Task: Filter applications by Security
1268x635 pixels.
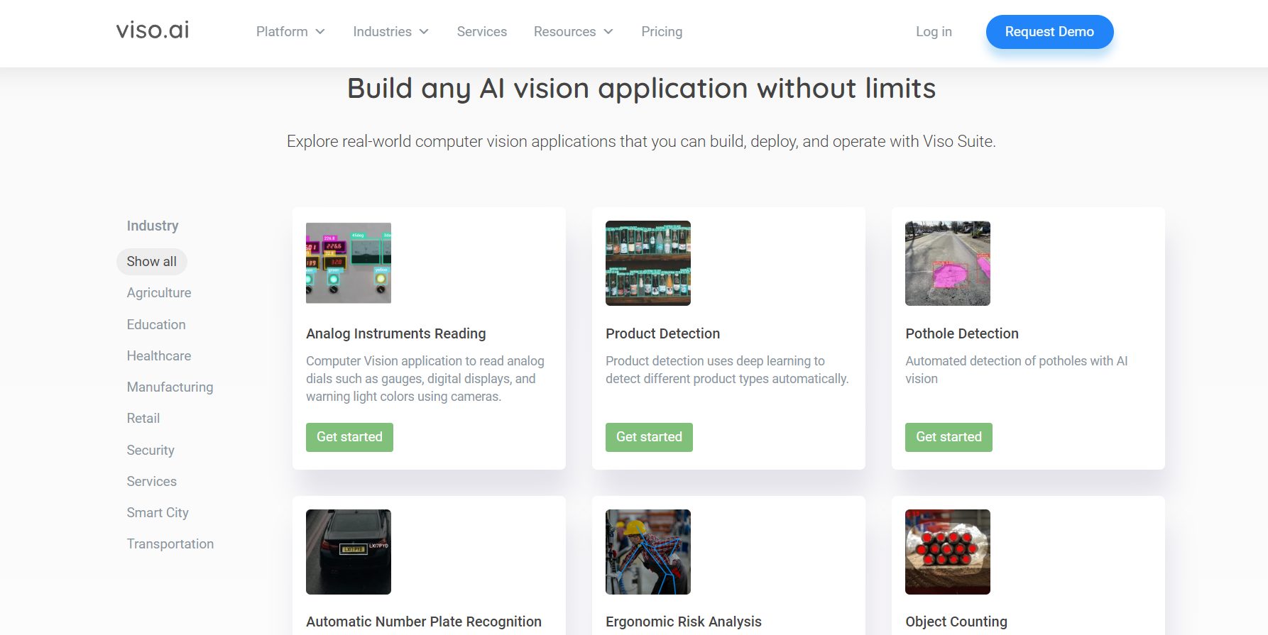Action: pos(151,450)
